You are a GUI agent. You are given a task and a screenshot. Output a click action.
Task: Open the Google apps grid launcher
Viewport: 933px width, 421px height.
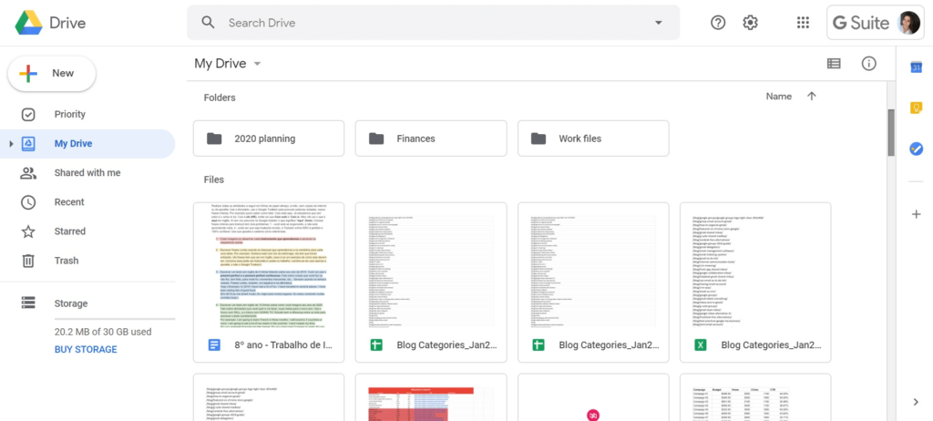[x=803, y=23]
